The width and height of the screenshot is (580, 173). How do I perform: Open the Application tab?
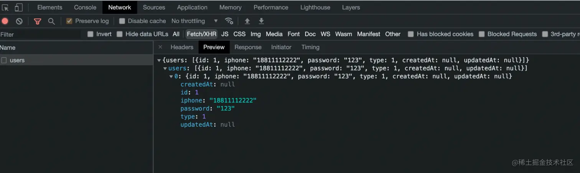coord(192,7)
